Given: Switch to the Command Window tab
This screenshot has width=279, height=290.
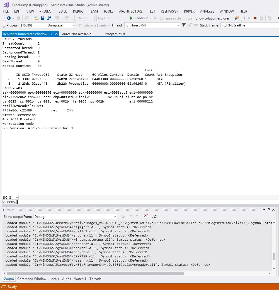Looking at the screenshot, I should (32, 279).
